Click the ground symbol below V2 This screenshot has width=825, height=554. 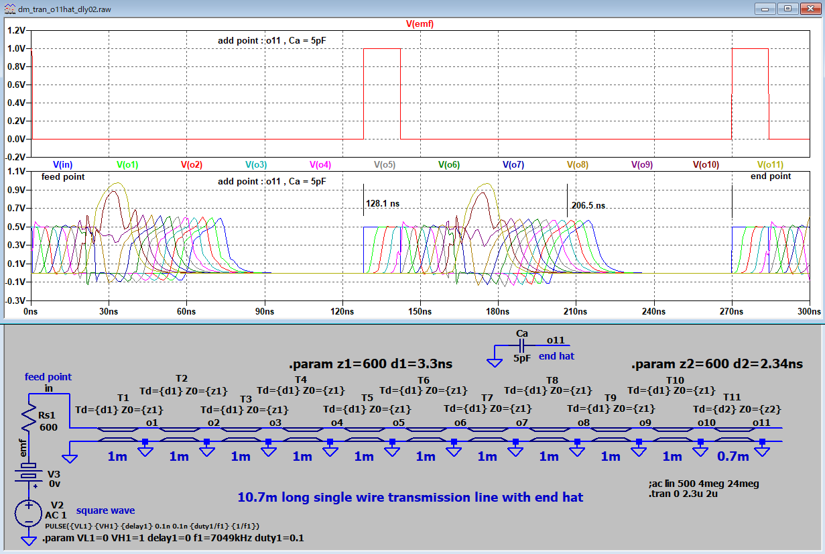[29, 541]
